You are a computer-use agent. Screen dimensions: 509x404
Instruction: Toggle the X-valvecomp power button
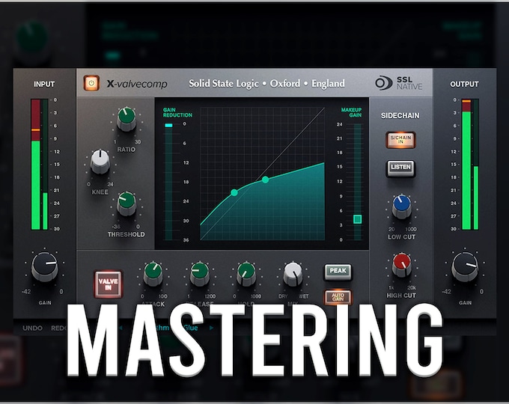(91, 83)
